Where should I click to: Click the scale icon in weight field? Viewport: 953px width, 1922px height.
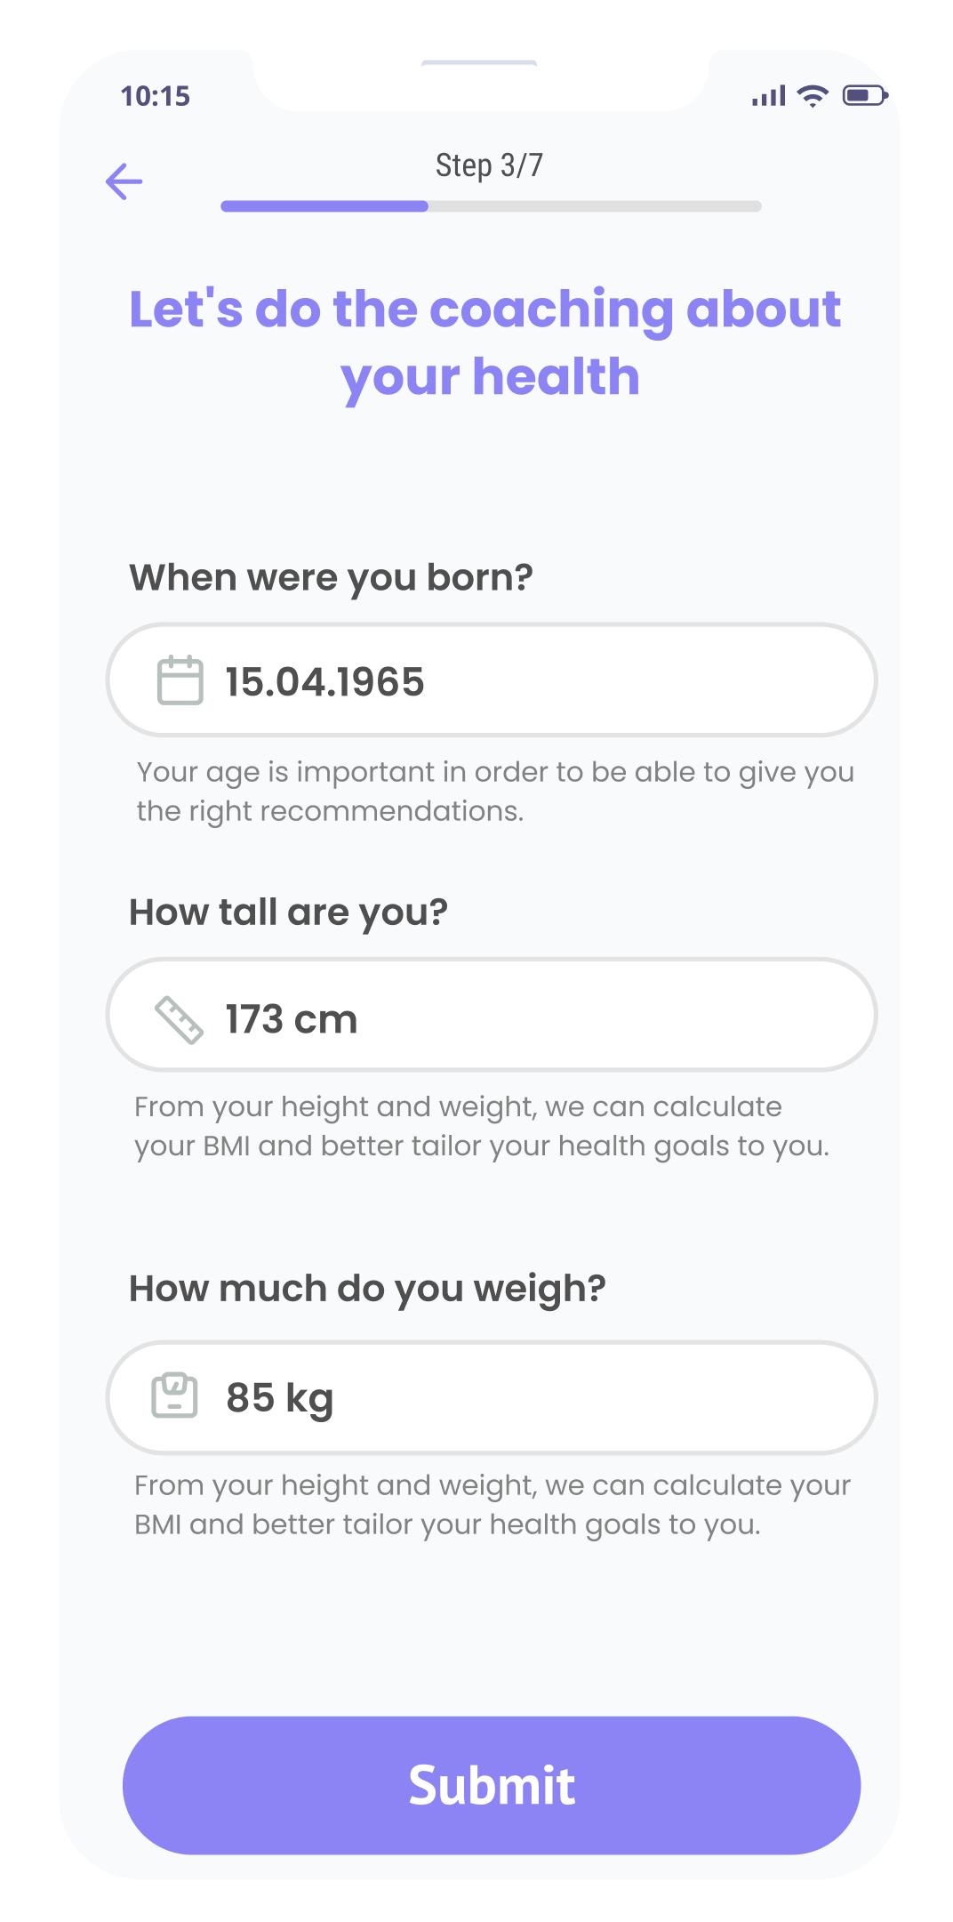click(174, 1396)
